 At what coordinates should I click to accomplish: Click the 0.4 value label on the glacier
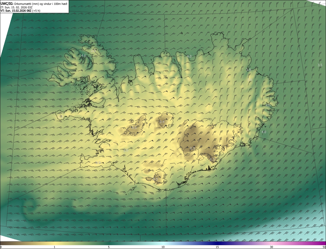(162, 122)
